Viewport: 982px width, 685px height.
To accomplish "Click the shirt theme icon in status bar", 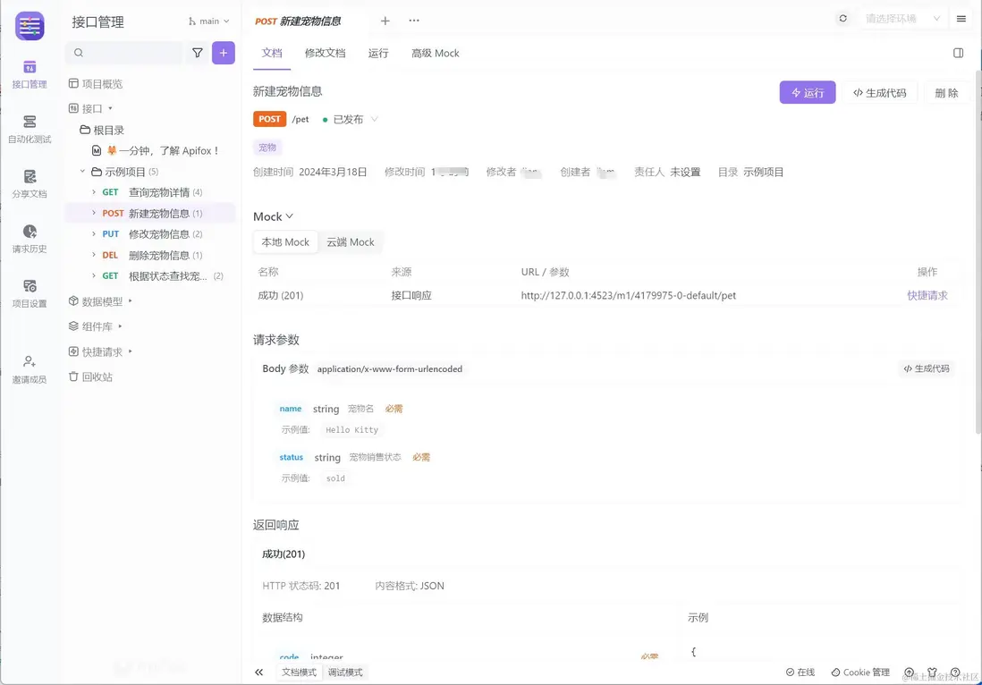I will tap(932, 672).
